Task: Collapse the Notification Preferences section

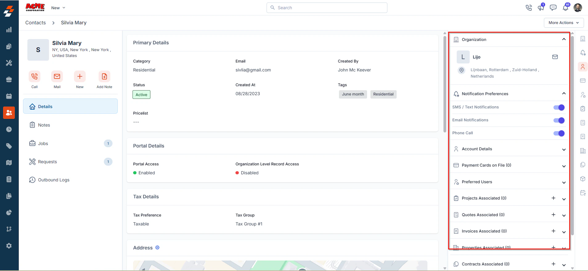Action: click(564, 94)
